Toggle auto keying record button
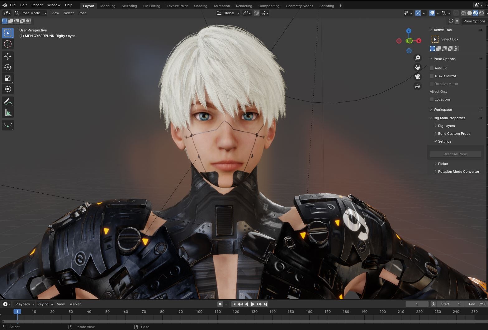The image size is (488, 330). [x=220, y=304]
